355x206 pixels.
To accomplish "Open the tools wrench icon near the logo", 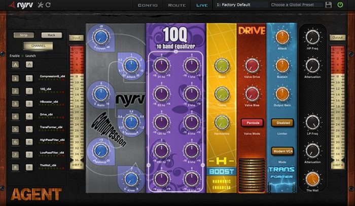I will pyautogui.click(x=40, y=5).
